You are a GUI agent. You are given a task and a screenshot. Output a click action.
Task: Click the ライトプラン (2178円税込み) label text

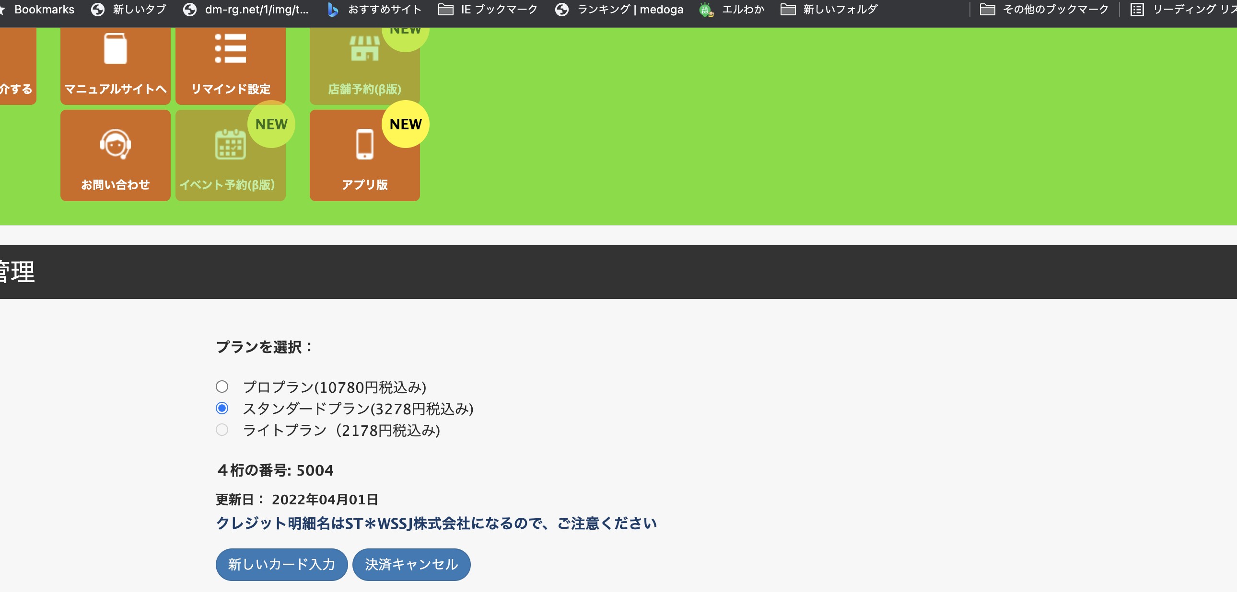[342, 430]
